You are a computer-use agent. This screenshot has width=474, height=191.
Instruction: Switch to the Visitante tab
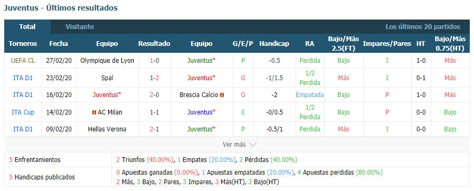point(80,27)
